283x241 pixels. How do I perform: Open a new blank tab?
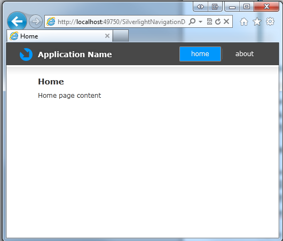pos(121,36)
